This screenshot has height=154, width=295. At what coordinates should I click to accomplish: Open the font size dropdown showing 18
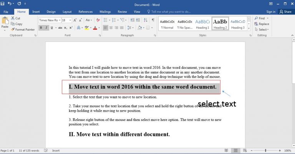pyautogui.click(x=70, y=20)
